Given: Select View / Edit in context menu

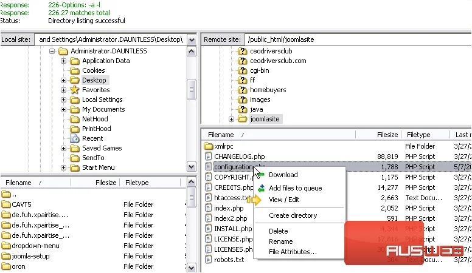Looking at the screenshot, I should click(284, 200).
